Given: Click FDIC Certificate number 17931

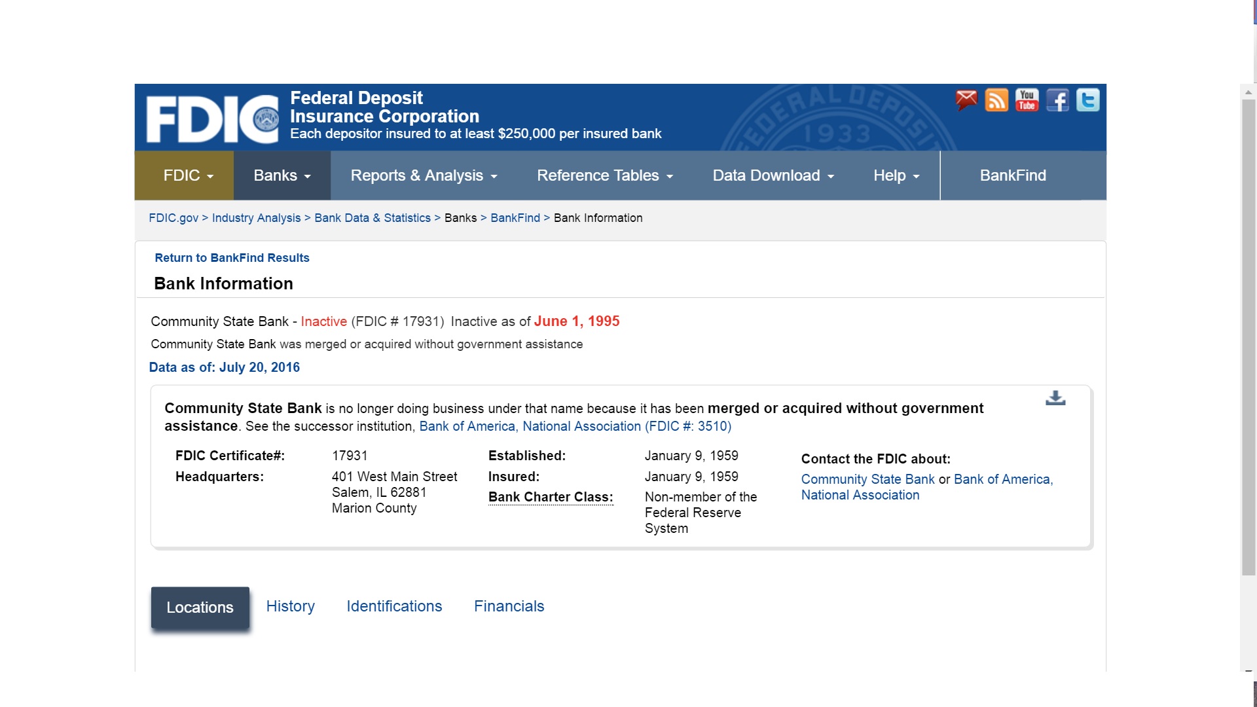Looking at the screenshot, I should (x=350, y=455).
